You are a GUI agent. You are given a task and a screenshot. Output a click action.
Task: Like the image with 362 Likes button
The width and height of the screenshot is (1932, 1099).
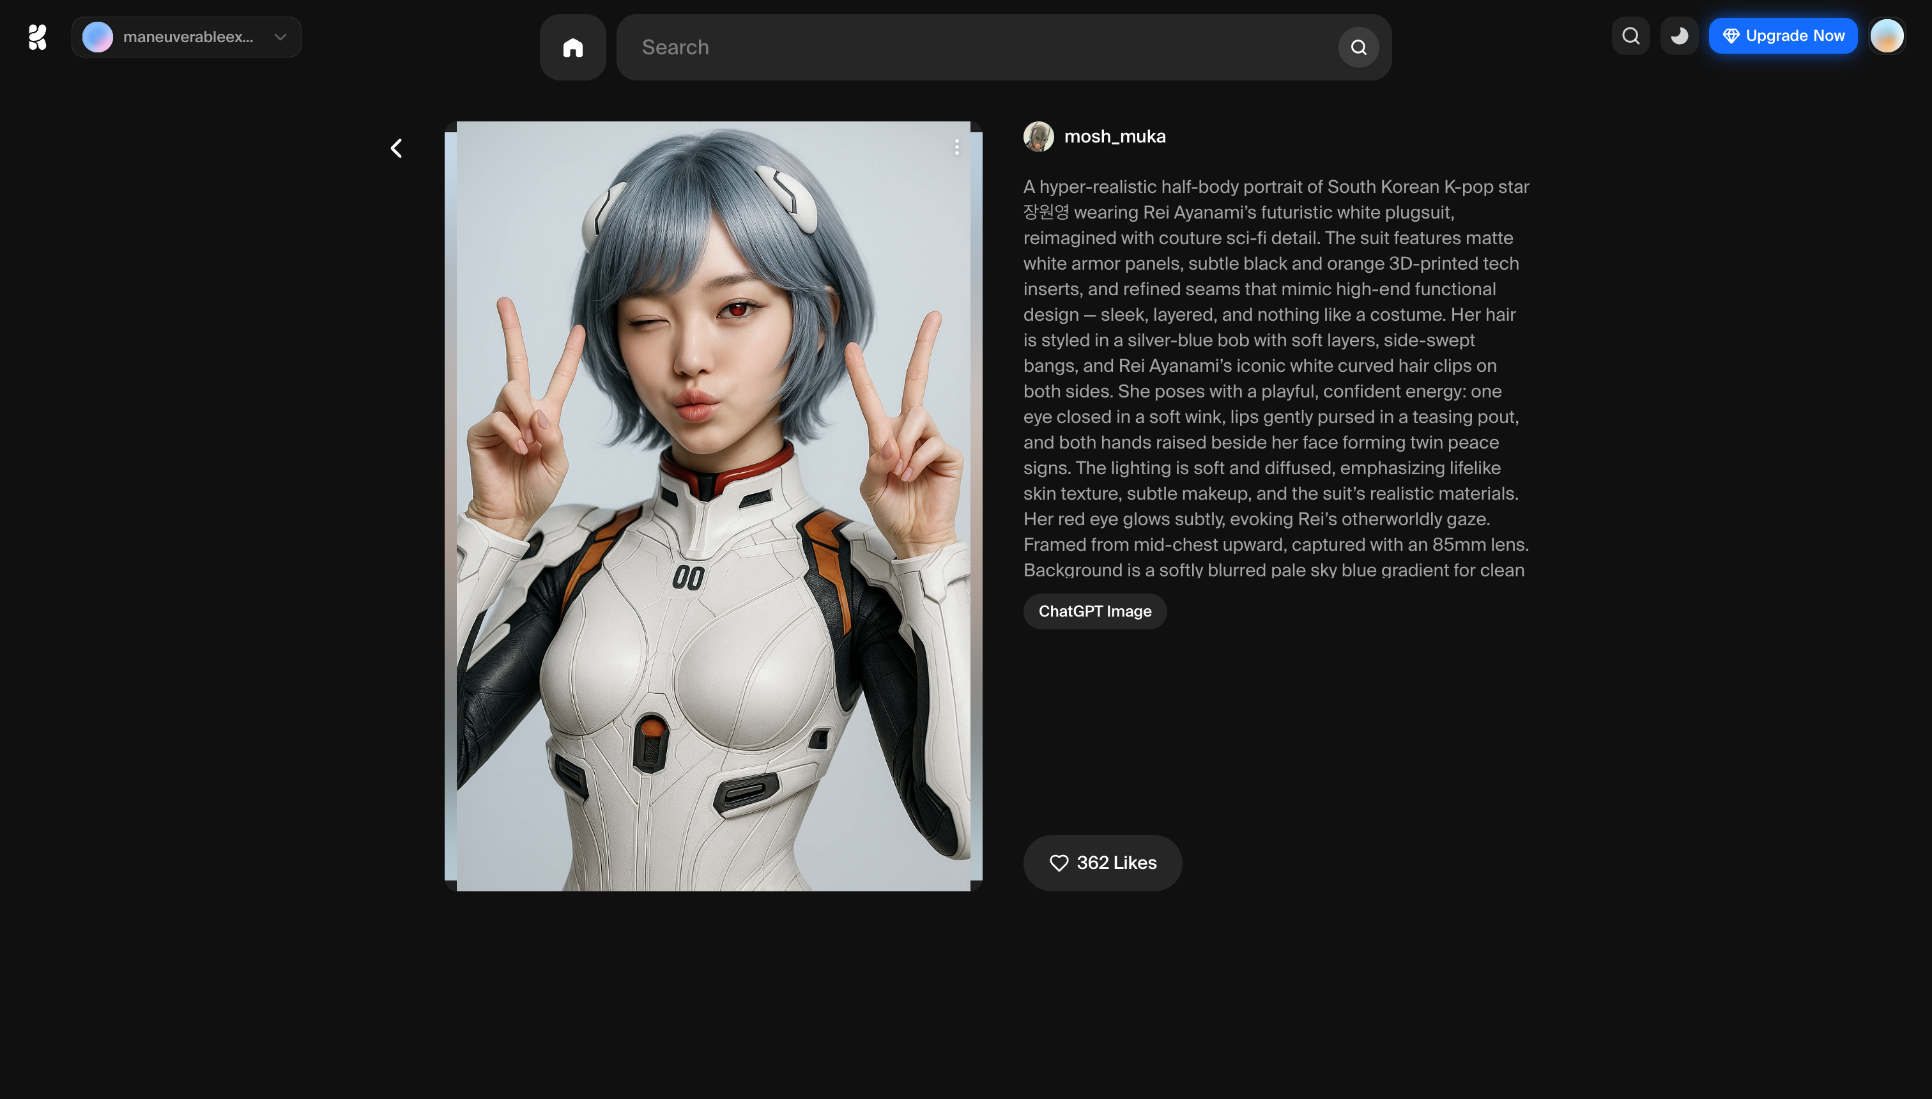pos(1102,863)
